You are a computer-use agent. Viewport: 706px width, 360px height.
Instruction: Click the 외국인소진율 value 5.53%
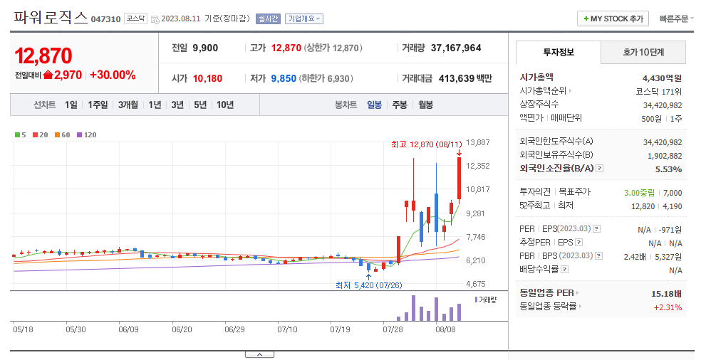coord(669,169)
